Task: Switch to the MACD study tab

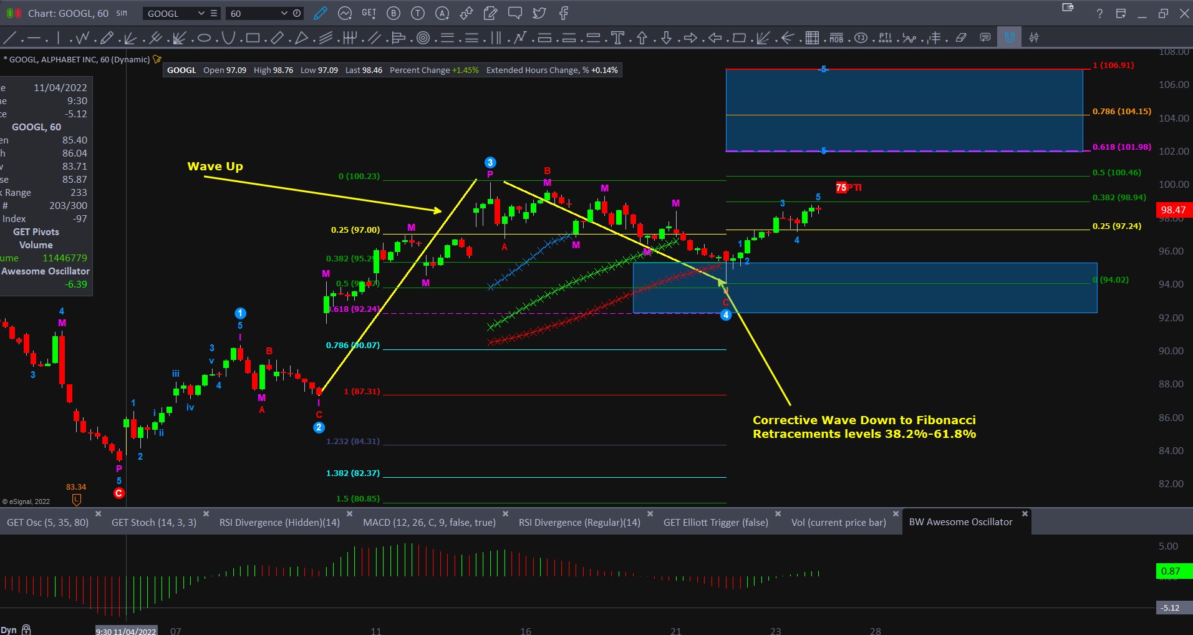Action: 429,523
